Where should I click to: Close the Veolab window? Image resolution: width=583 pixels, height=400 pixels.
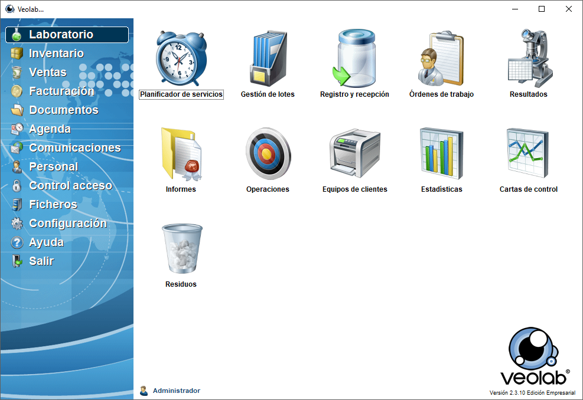pyautogui.click(x=569, y=9)
